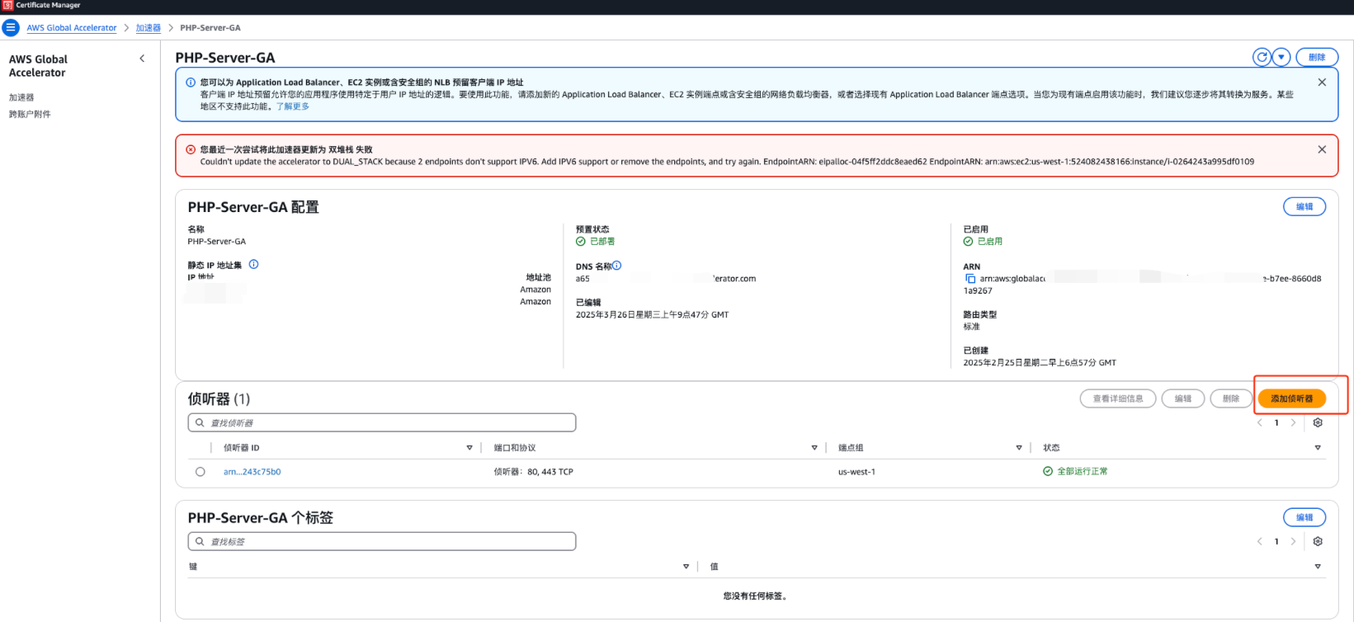Click the listeners 编辑 button
1354x622 pixels.
click(x=1183, y=398)
